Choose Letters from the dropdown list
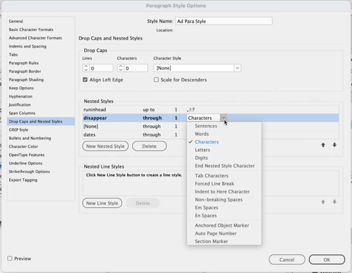The width and height of the screenshot is (352, 273). [202, 150]
